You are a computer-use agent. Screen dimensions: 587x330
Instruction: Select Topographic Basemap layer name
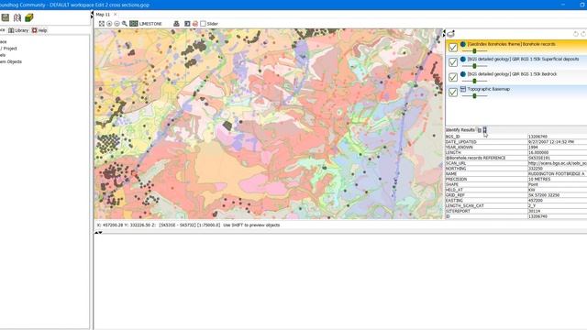click(x=489, y=89)
